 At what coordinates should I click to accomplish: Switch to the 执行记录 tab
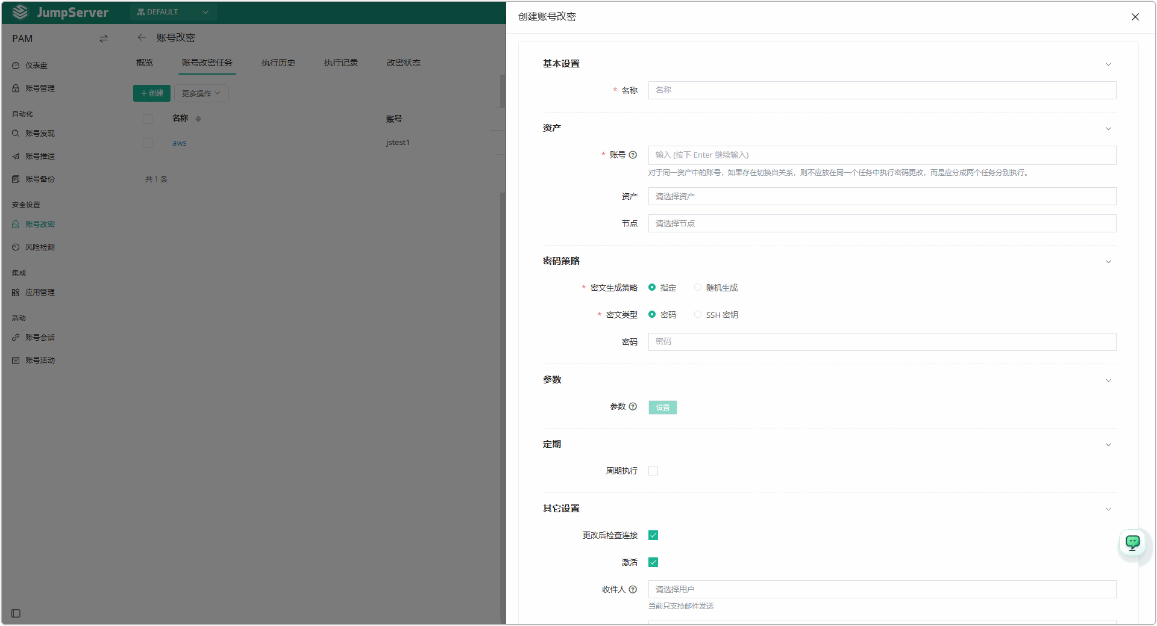tap(341, 63)
